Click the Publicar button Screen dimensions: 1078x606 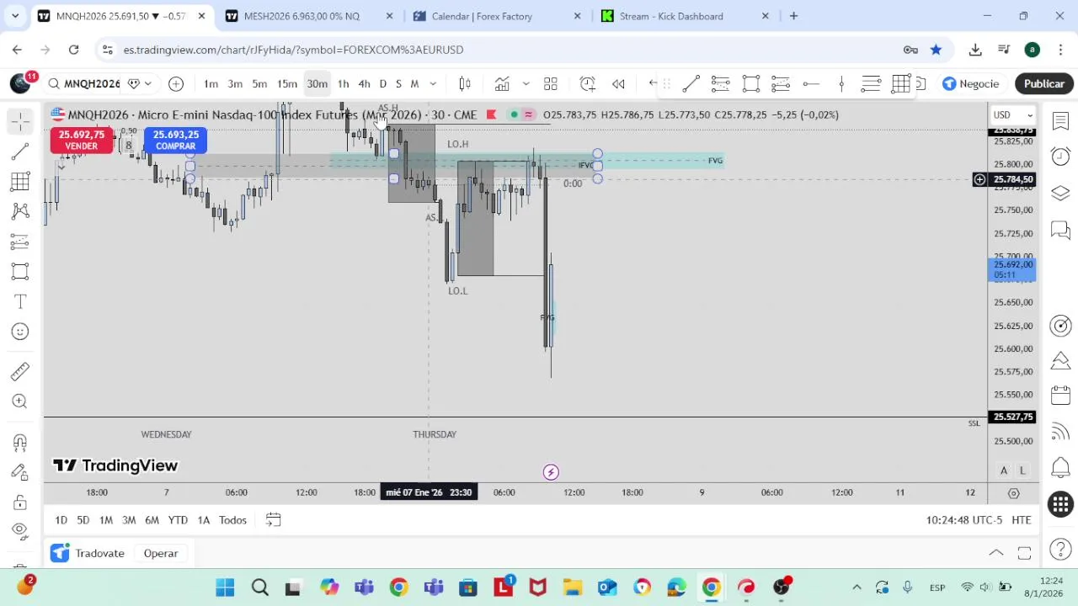[1044, 83]
